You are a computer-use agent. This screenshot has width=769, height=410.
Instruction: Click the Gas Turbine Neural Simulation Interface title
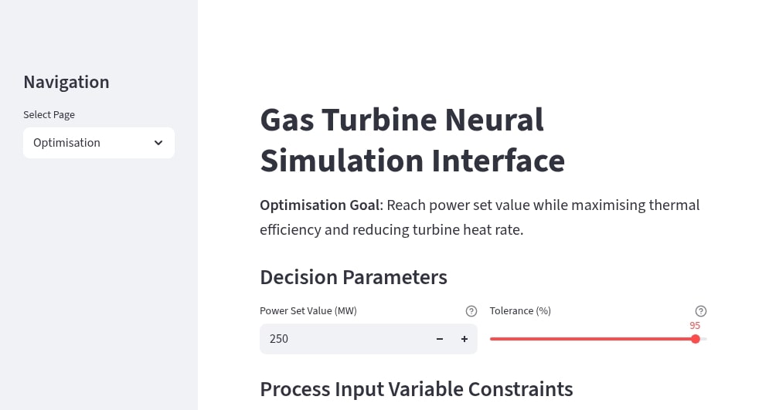point(412,141)
